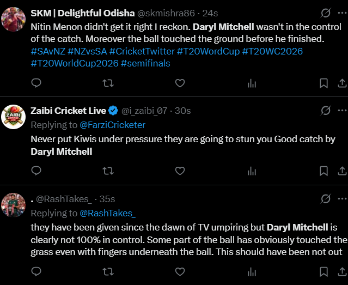
Task: Reply to SKM Delightful Odisha's tweet
Action: click(x=36, y=83)
